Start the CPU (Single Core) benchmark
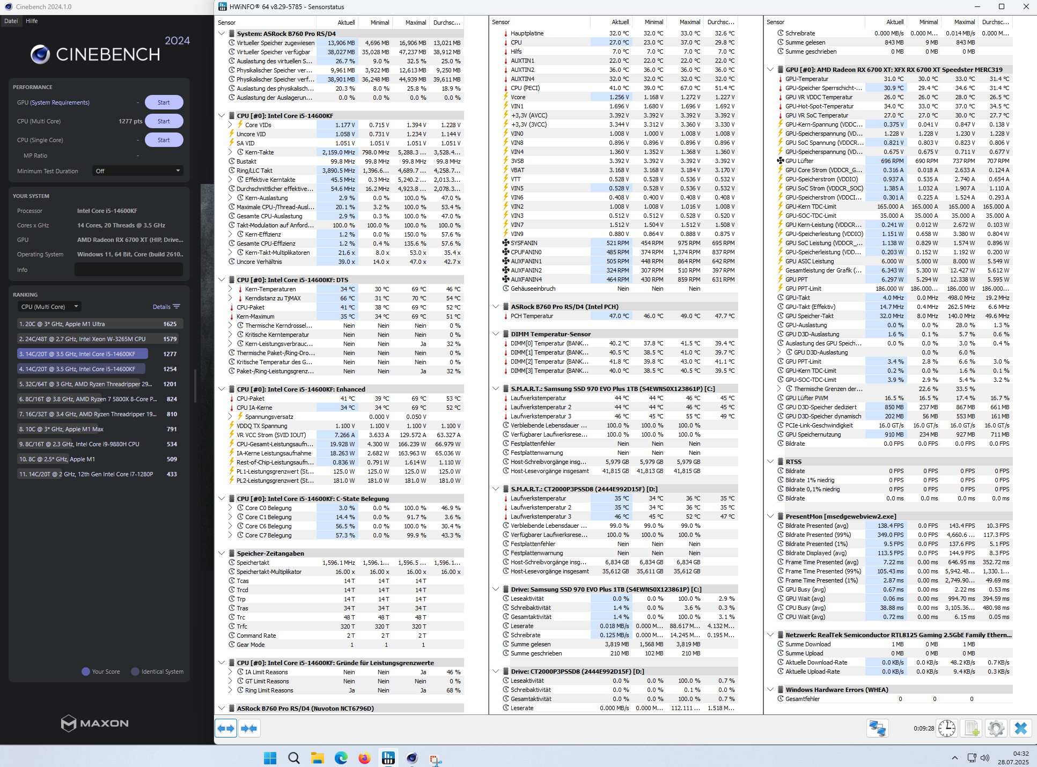Screen dimensions: 1037x767 point(164,140)
